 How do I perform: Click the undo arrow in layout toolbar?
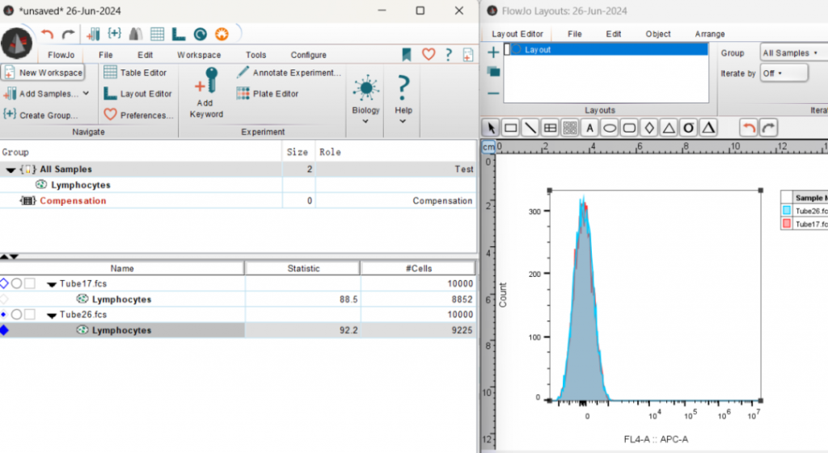point(749,128)
